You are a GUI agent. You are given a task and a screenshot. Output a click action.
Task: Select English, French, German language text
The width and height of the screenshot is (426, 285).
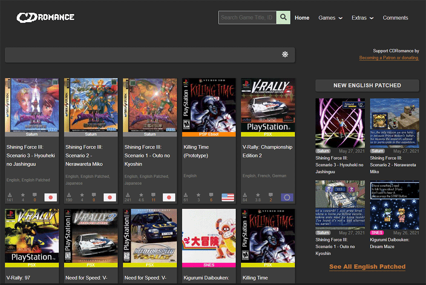(x=265, y=176)
